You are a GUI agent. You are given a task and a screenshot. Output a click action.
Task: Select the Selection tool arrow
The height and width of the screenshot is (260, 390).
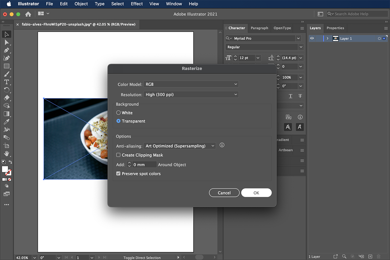click(x=7, y=34)
